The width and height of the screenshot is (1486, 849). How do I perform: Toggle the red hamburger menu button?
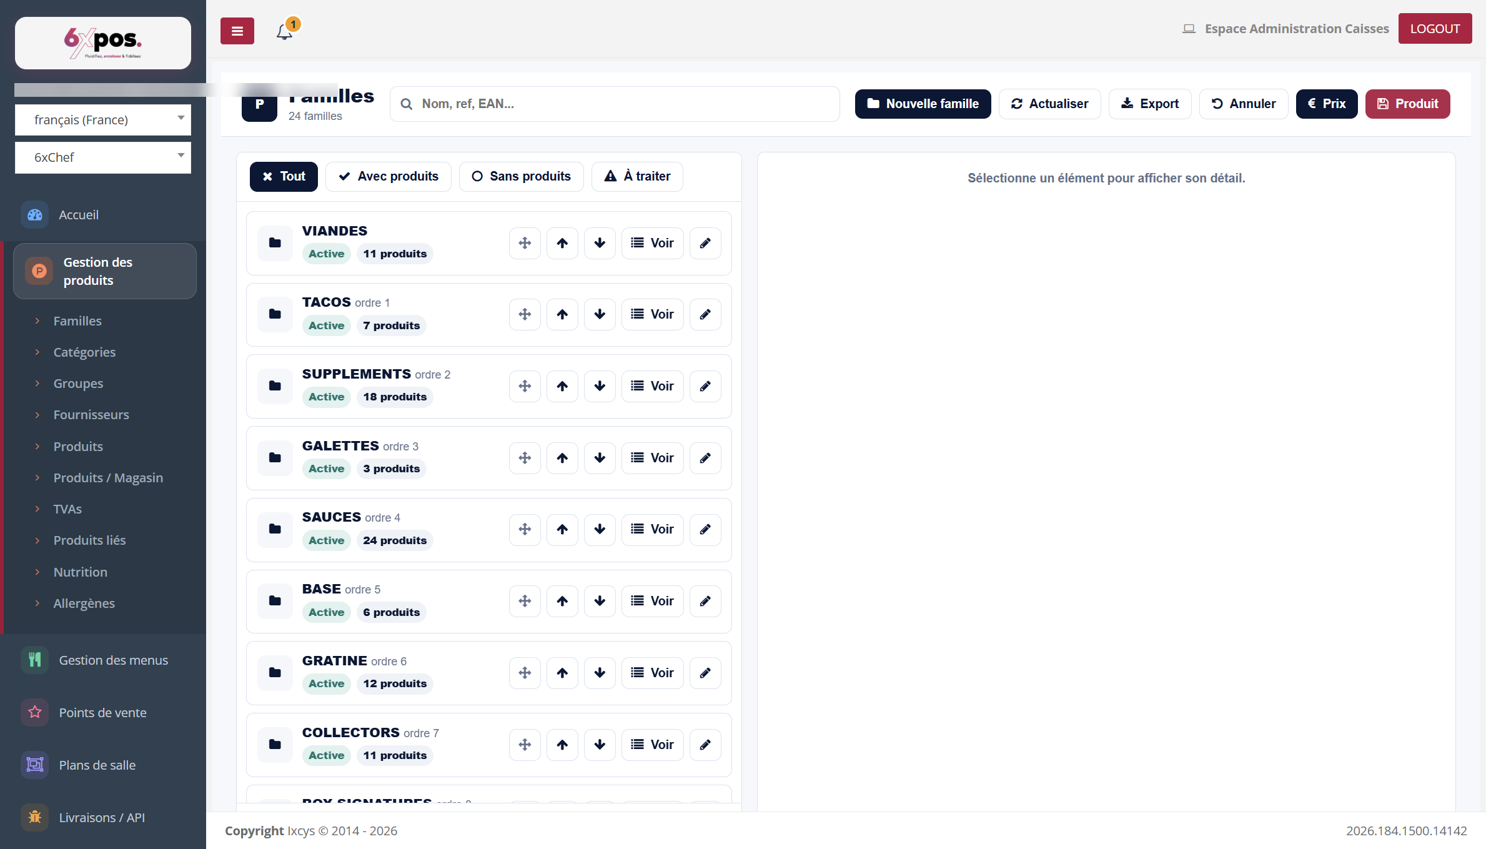pyautogui.click(x=237, y=31)
